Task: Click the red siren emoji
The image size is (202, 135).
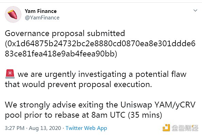Action: tap(10, 74)
